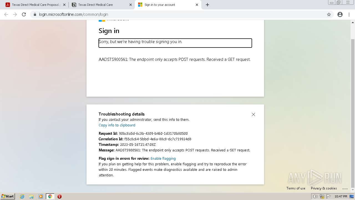Screen dimensions: 355x200
Task: Bookmark this page with the star icon
Action: [x=329, y=14]
